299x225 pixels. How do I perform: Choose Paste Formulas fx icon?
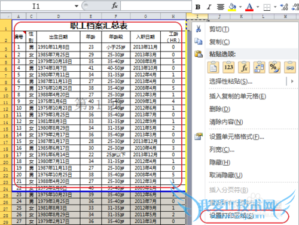[244, 68]
